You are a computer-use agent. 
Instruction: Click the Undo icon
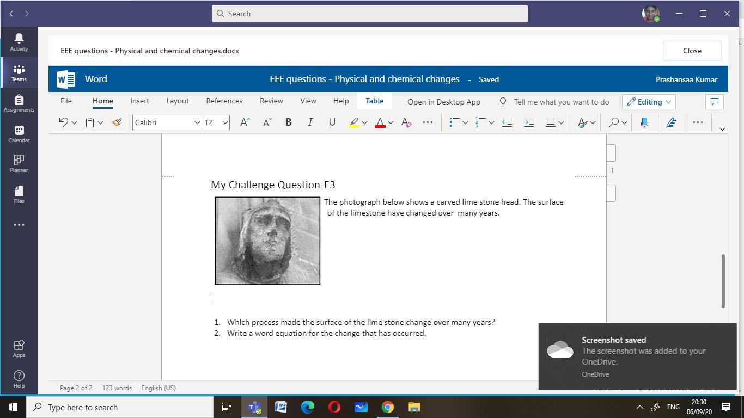(x=63, y=122)
